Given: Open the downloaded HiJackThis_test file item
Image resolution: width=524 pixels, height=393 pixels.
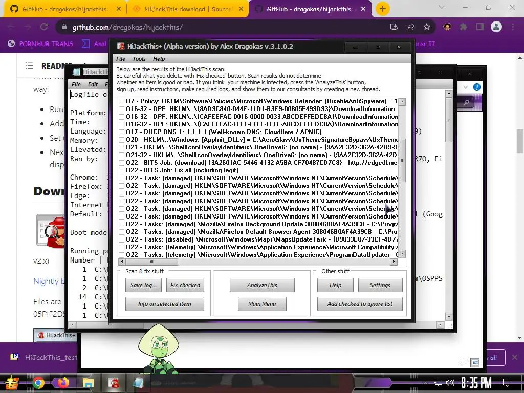Looking at the screenshot, I should click(43, 357).
